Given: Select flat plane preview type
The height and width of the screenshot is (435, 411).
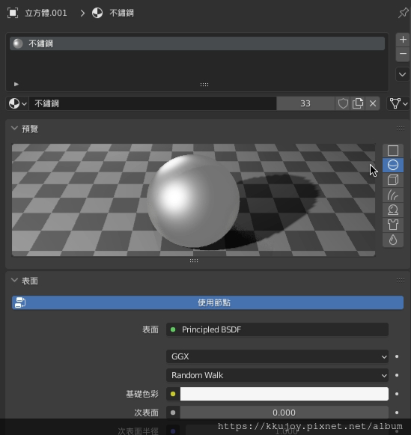Looking at the screenshot, I should tap(393, 150).
